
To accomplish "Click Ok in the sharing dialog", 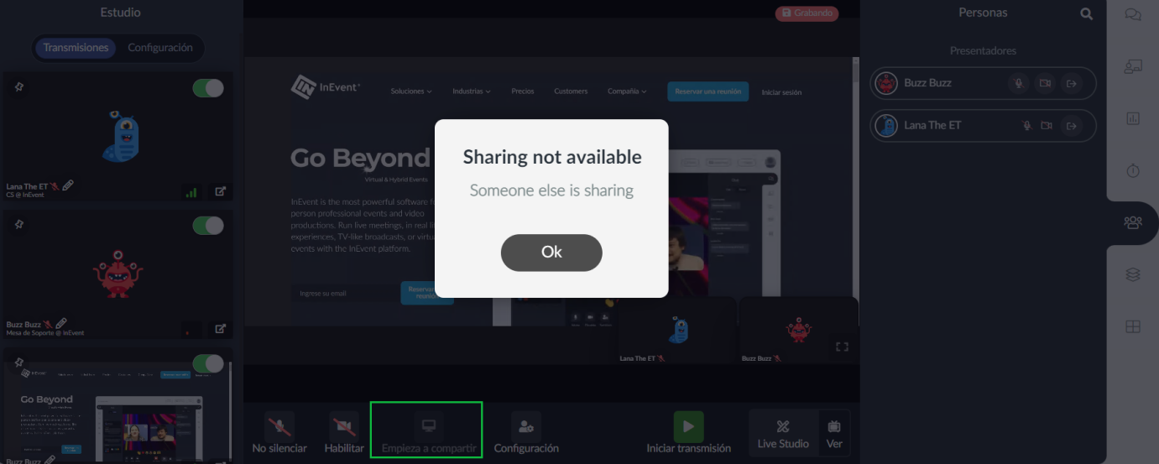I will 551,253.
